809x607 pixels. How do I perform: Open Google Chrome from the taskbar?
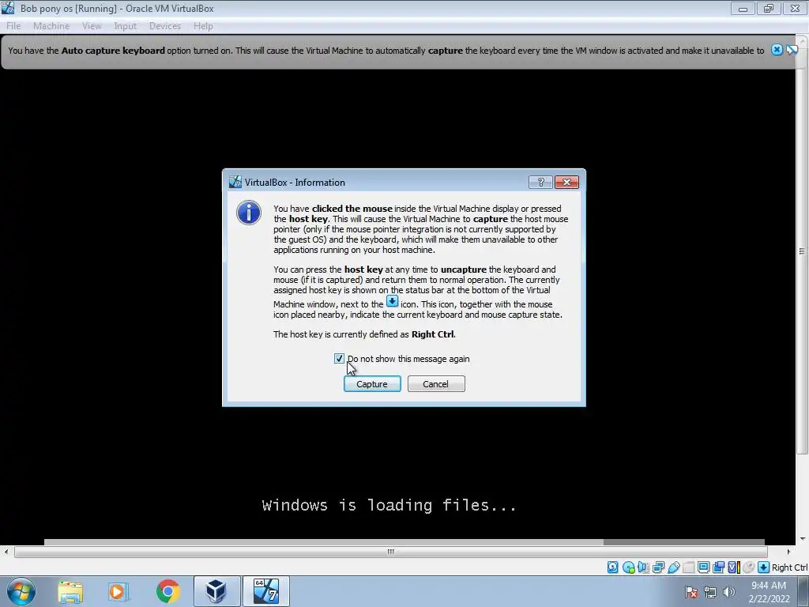pyautogui.click(x=167, y=591)
